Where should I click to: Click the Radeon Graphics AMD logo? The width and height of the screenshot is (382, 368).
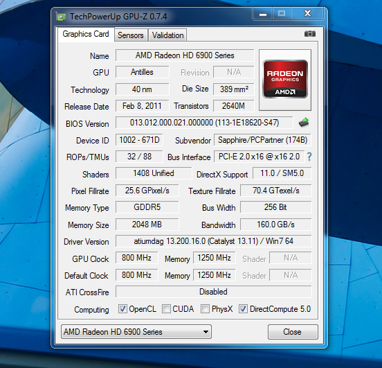pyautogui.click(x=285, y=79)
